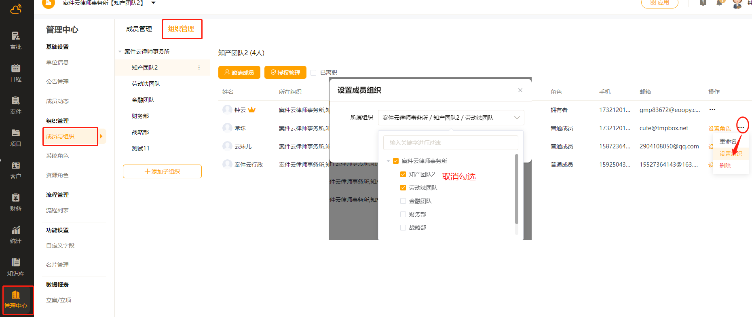Viewport: 752px width, 317px height.
Task: Open the 知识库 knowledge base icon
Action: coord(16,266)
